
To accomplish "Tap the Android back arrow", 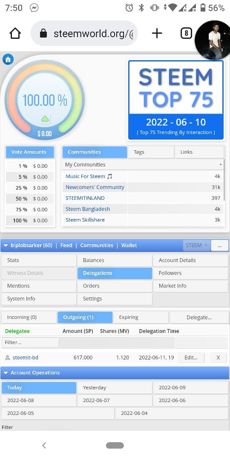I will [44, 445].
